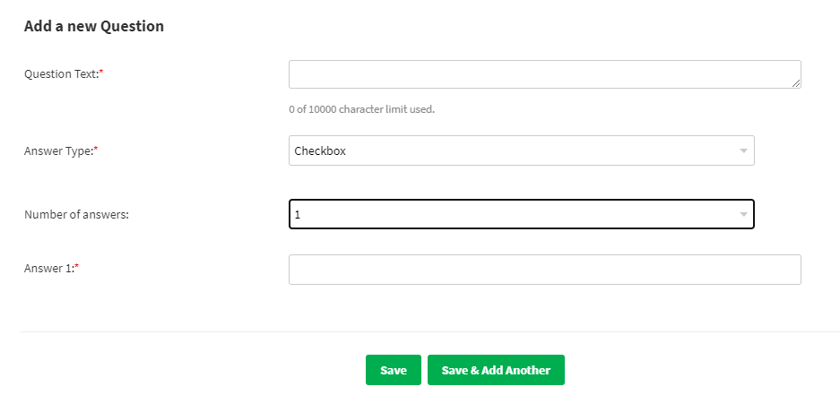Expand the Number of answers dropdown

(x=521, y=214)
